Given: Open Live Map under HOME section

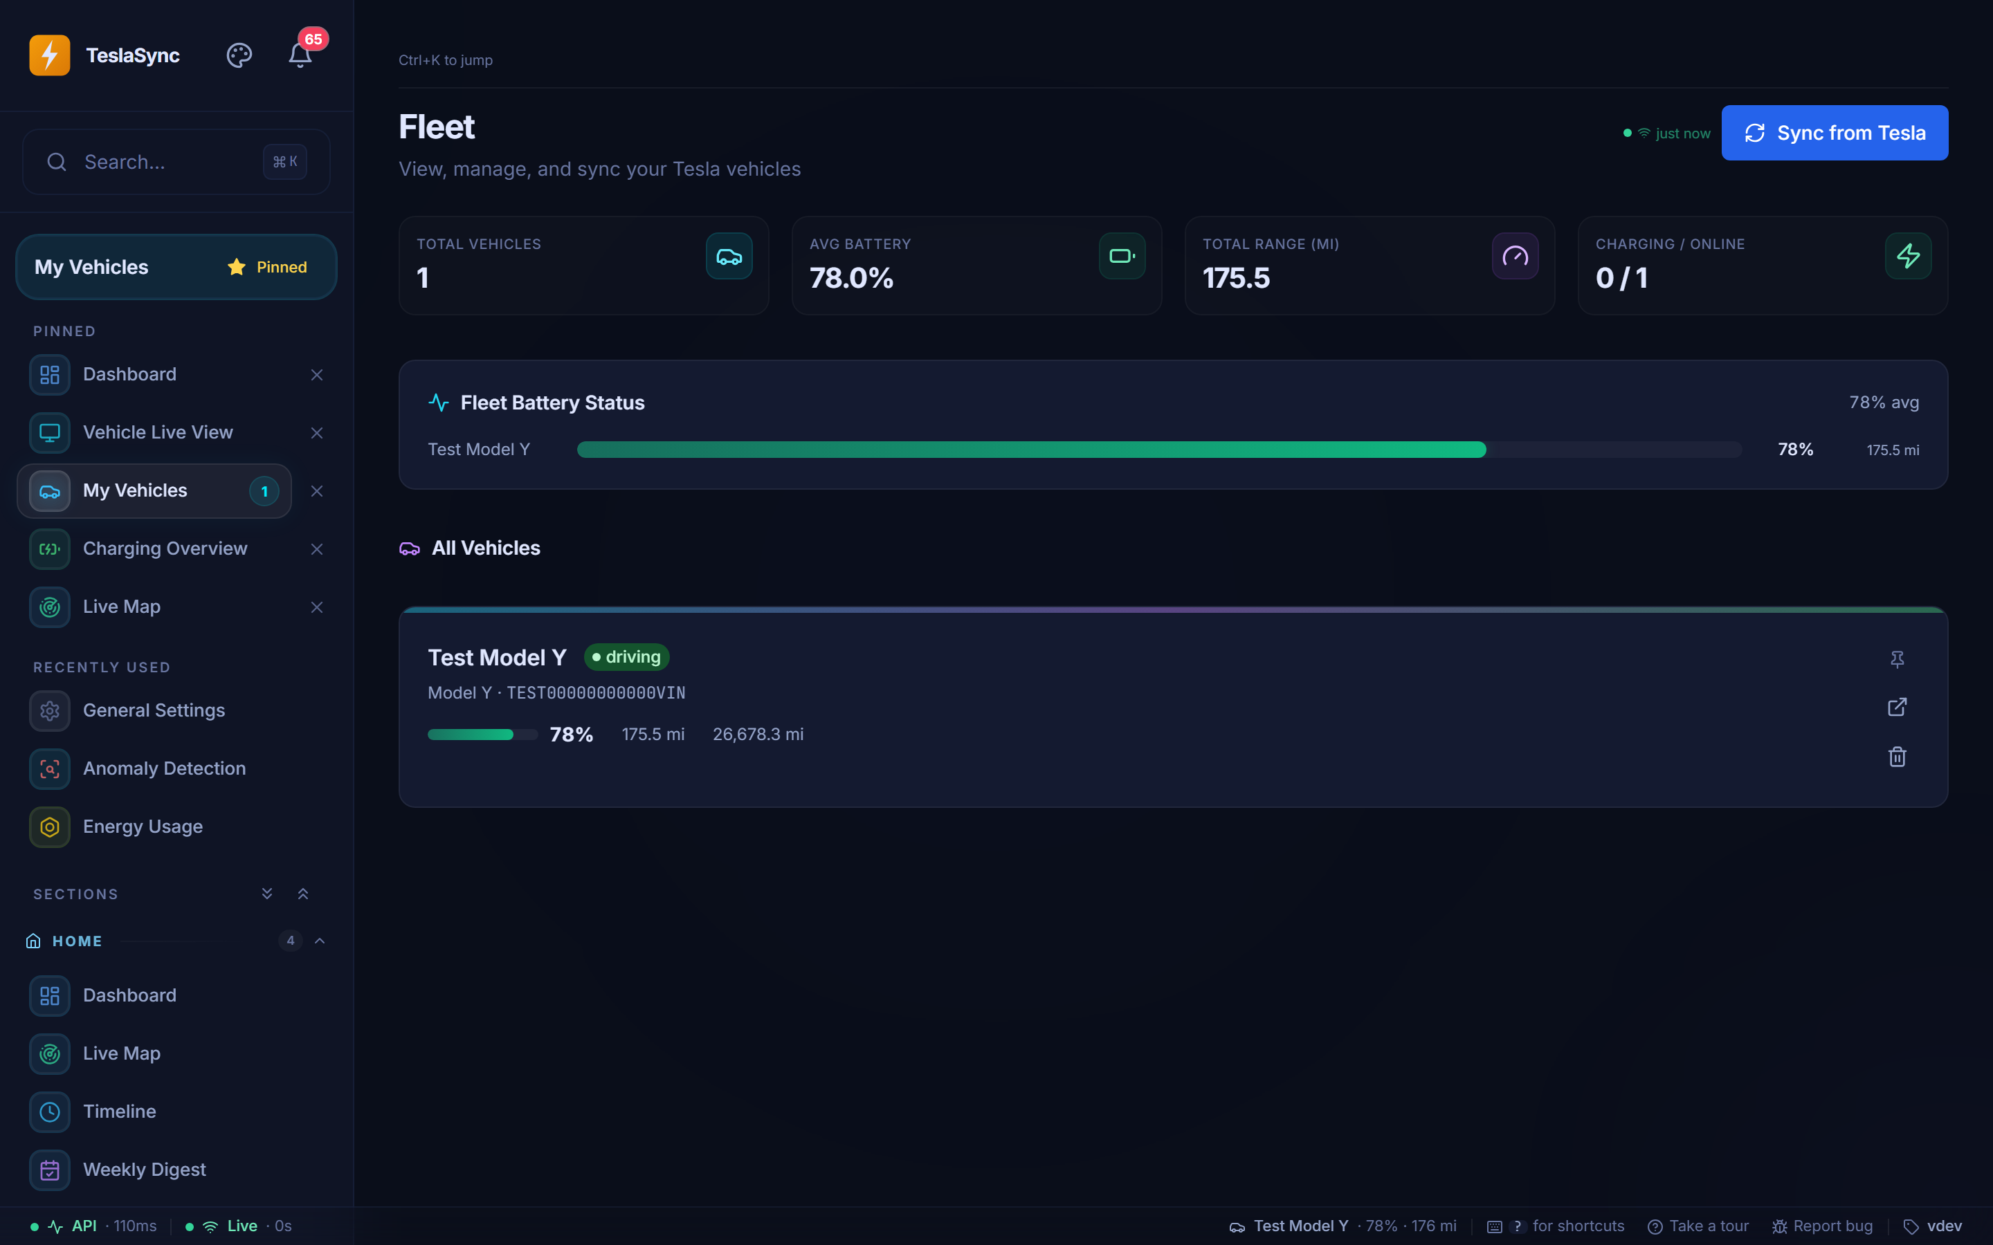Looking at the screenshot, I should (x=176, y=1053).
